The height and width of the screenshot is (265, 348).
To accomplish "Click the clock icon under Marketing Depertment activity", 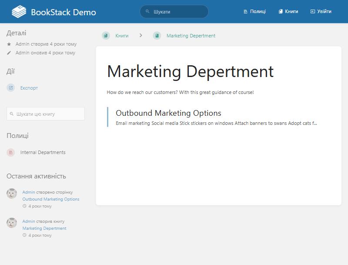I will pyautogui.click(x=24, y=235).
